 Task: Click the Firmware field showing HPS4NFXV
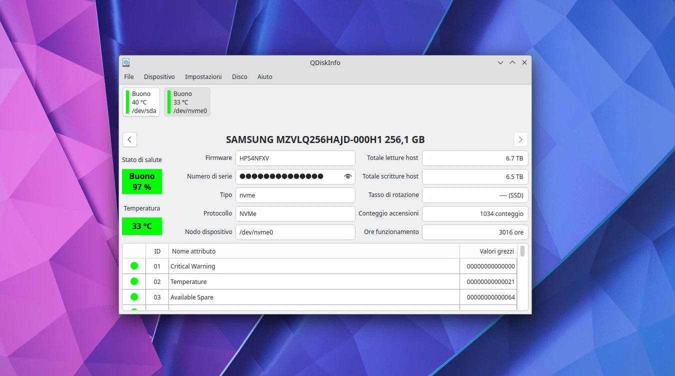click(x=295, y=158)
